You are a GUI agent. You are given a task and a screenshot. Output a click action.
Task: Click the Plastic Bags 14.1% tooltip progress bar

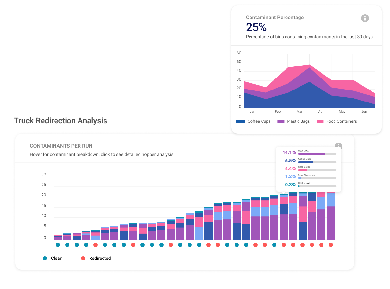[x=317, y=154]
